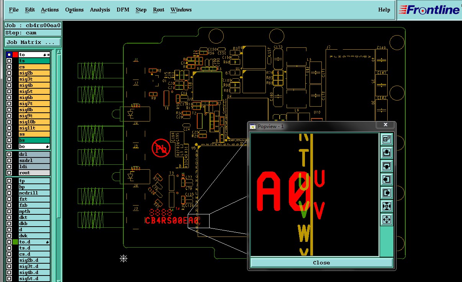Click the outward-arrows zoom icon in Popview

point(387,220)
